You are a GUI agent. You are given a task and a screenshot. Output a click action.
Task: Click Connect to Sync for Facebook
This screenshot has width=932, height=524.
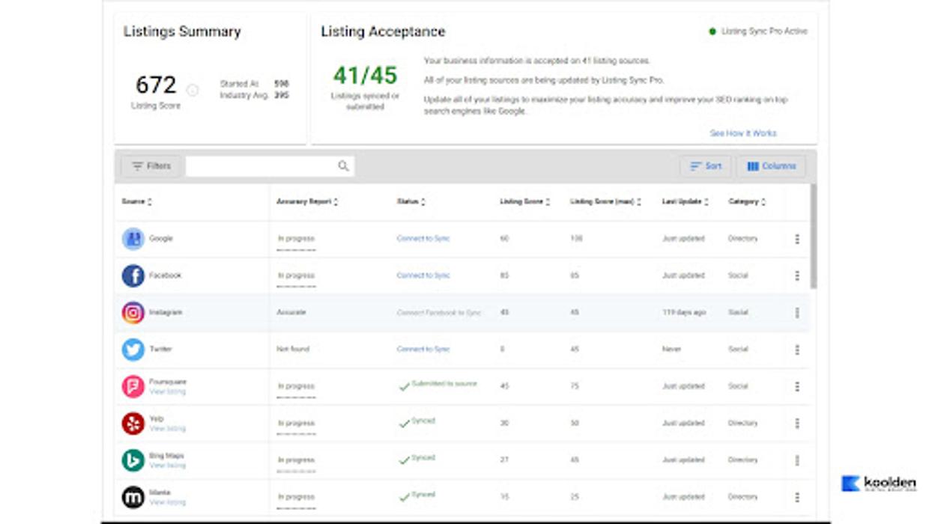(x=423, y=275)
